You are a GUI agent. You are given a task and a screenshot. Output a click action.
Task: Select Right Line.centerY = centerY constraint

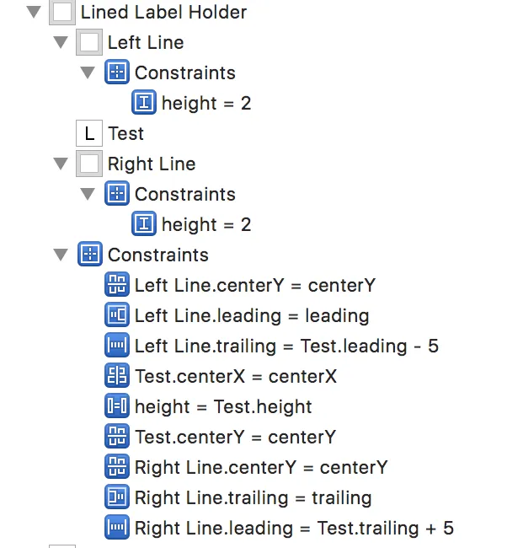click(x=260, y=468)
